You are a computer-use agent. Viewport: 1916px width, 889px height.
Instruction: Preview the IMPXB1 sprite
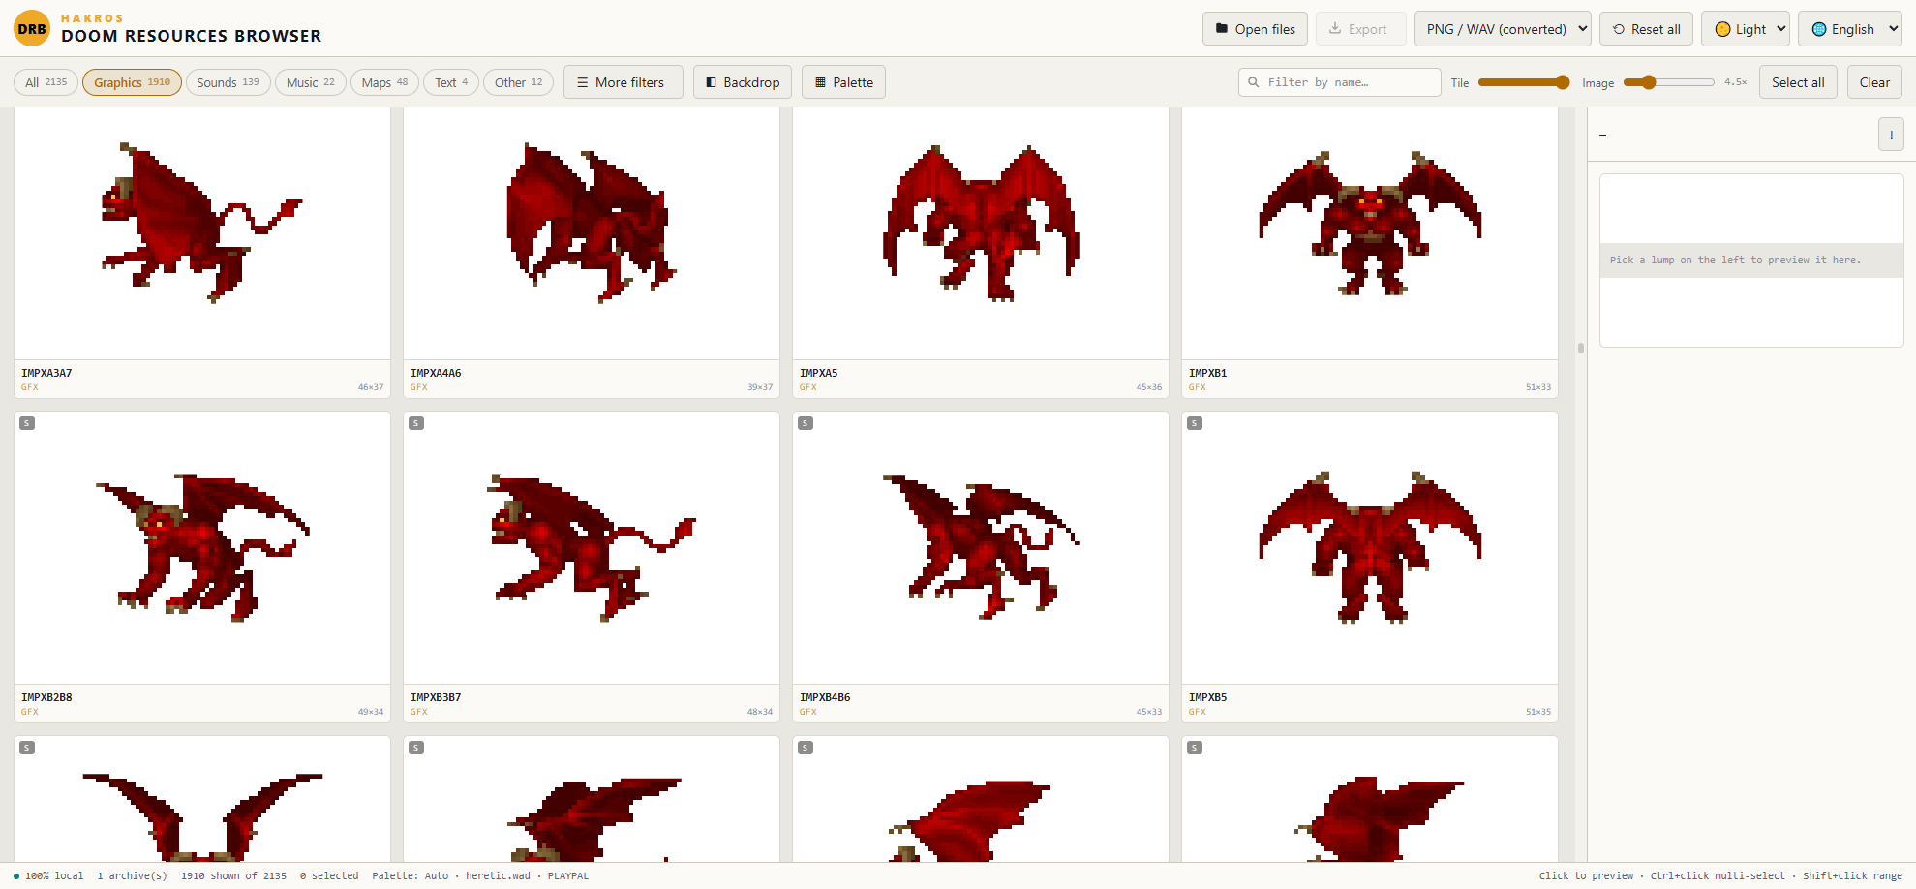tap(1370, 252)
